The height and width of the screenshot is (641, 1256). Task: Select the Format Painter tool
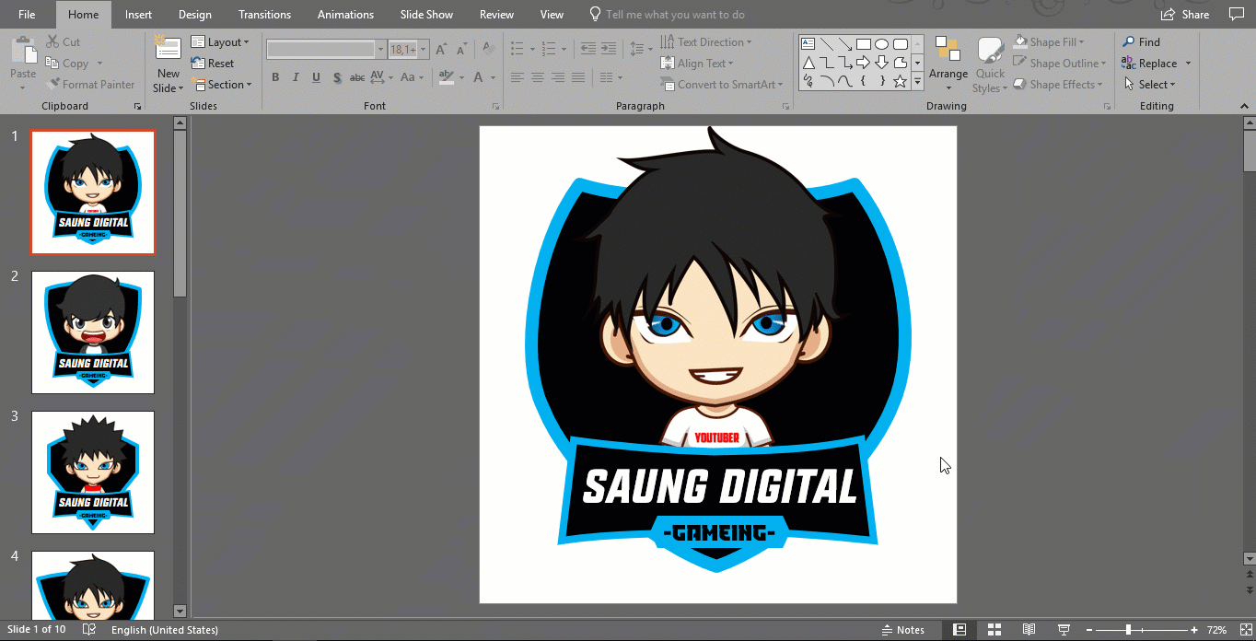tap(90, 85)
